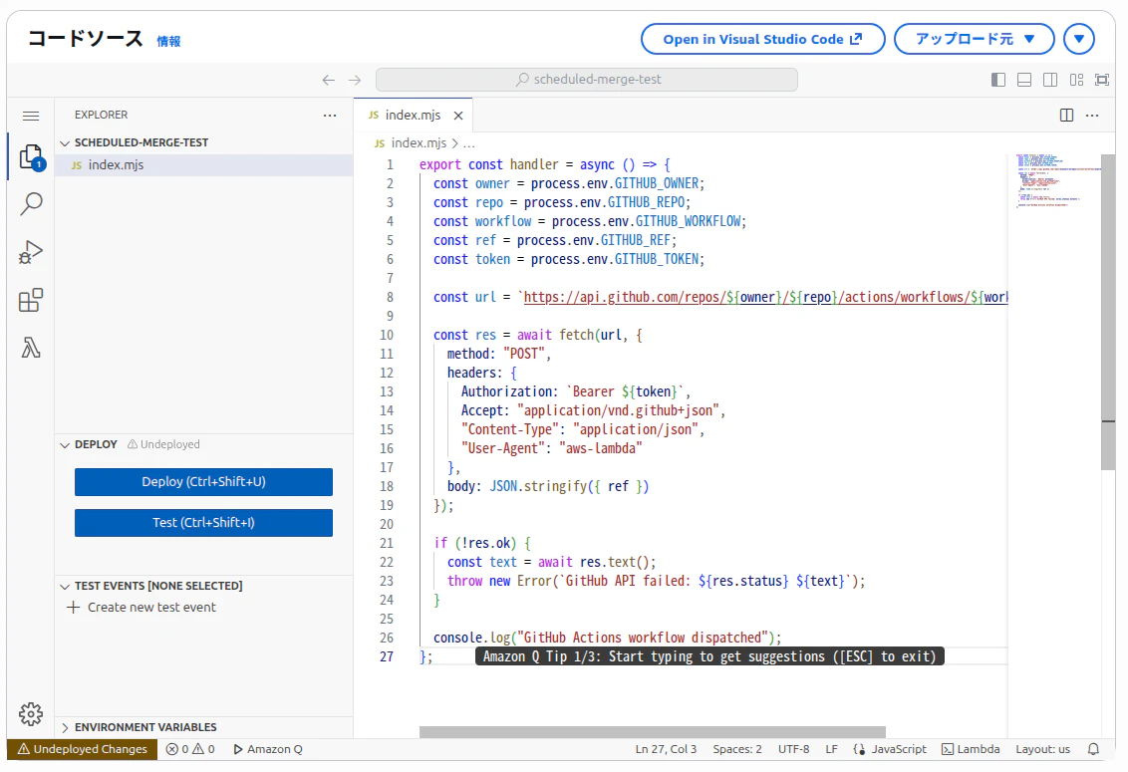Click UTF-8 encoding indicator
Viewport: 1128px width, 772px height.
point(793,749)
